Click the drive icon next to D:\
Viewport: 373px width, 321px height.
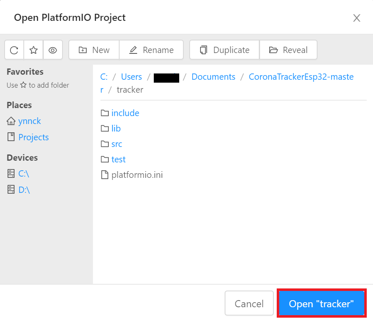pos(11,190)
